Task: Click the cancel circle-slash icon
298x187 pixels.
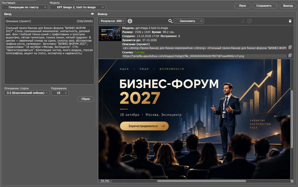Action: 249,21
